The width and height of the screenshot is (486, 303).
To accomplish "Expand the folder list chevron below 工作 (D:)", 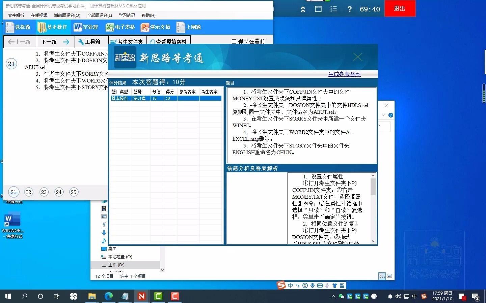I will point(162,269).
